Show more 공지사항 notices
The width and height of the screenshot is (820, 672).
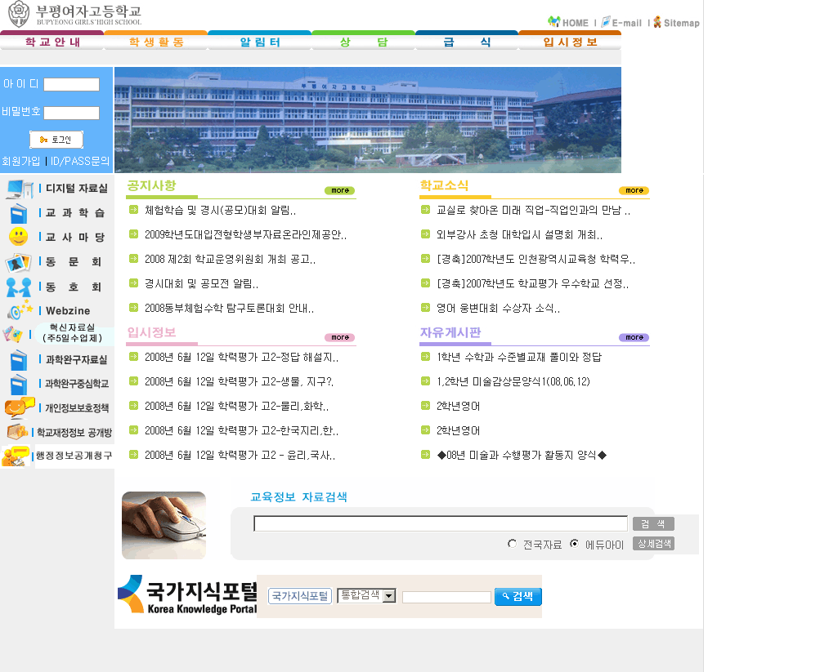339,190
